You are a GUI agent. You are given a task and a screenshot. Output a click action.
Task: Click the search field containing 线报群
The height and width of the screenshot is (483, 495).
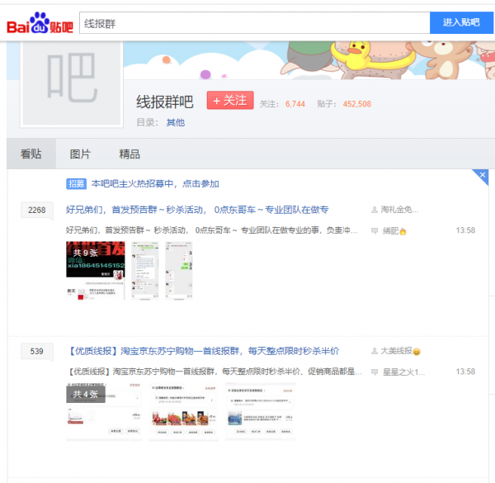coord(254,24)
